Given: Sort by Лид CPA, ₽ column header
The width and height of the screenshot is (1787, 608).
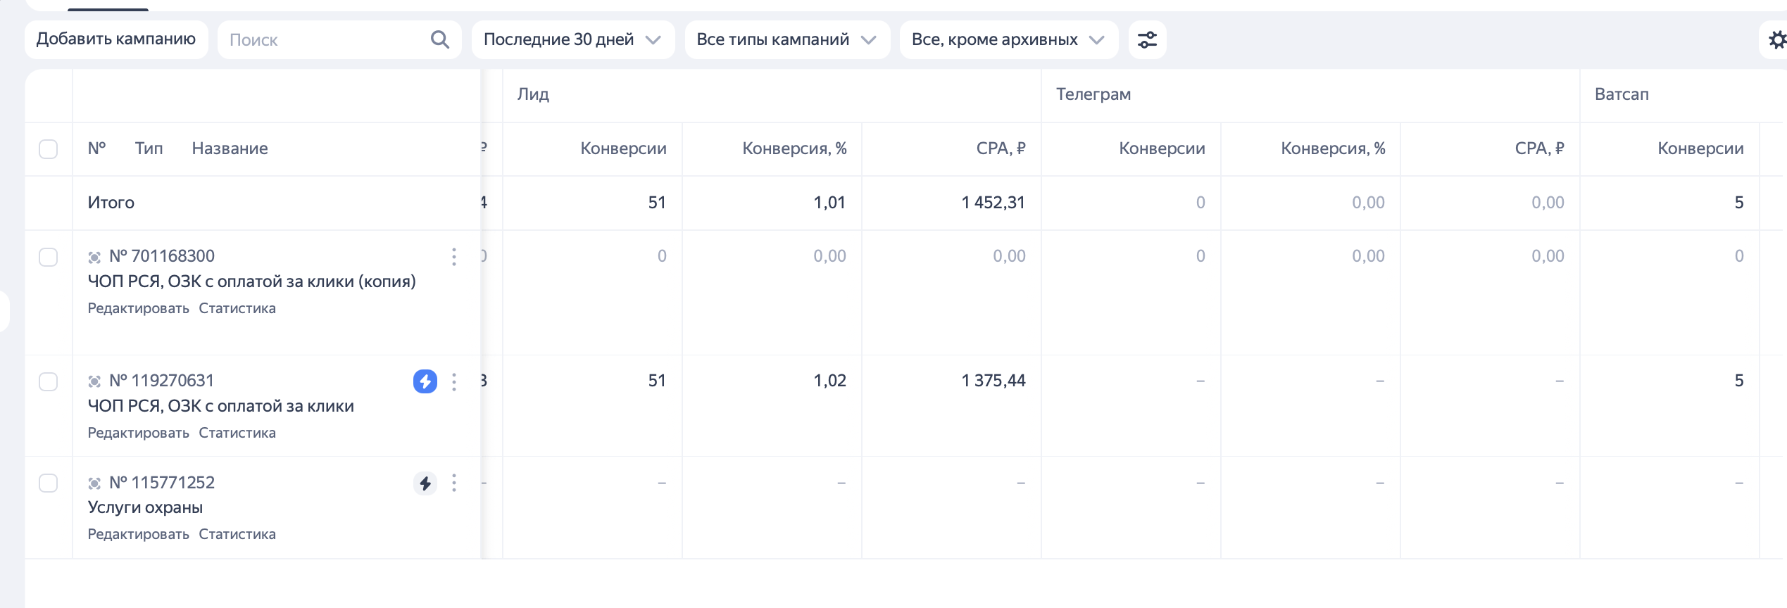Looking at the screenshot, I should click(x=1000, y=148).
